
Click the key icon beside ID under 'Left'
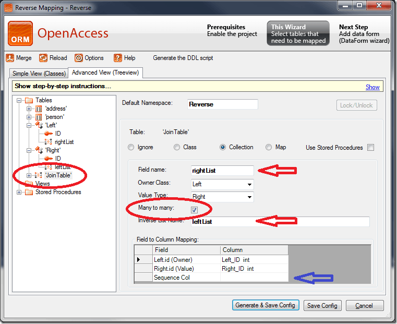coord(49,134)
